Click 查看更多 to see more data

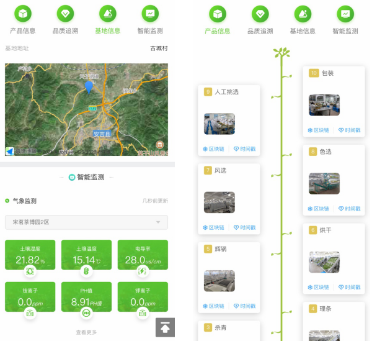coord(86,332)
